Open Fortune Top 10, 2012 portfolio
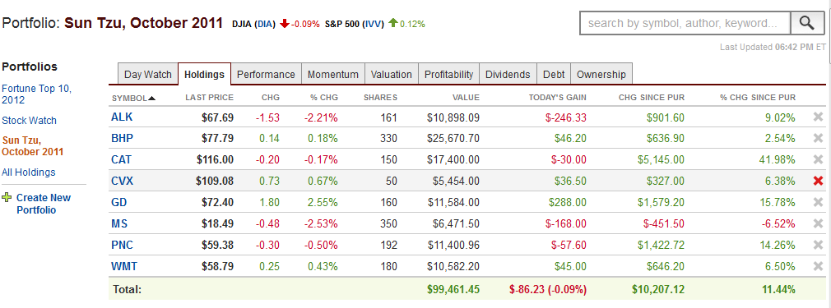 coord(36,94)
